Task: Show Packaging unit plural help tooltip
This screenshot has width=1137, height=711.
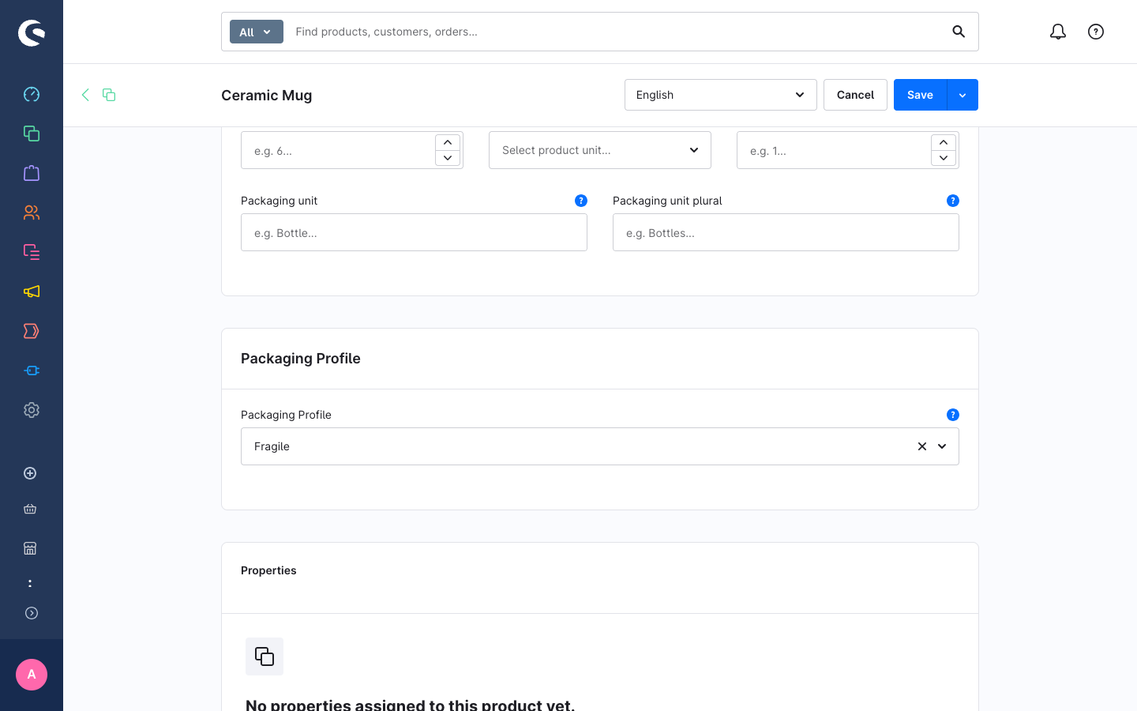Action: [953, 201]
